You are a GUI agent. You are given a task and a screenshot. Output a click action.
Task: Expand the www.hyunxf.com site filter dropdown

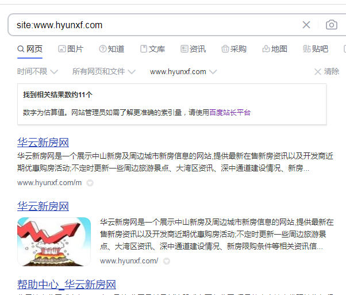(183, 72)
